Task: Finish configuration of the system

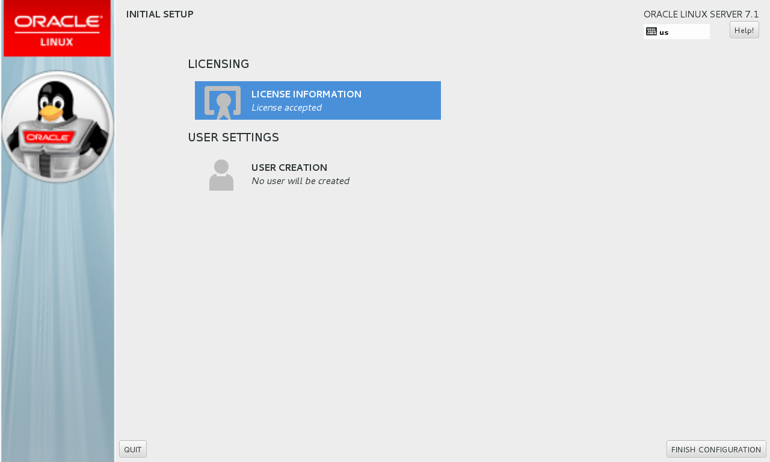Action: pyautogui.click(x=716, y=449)
